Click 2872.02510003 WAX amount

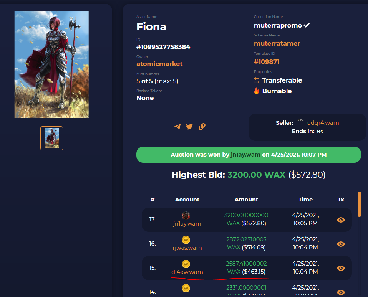246,243
